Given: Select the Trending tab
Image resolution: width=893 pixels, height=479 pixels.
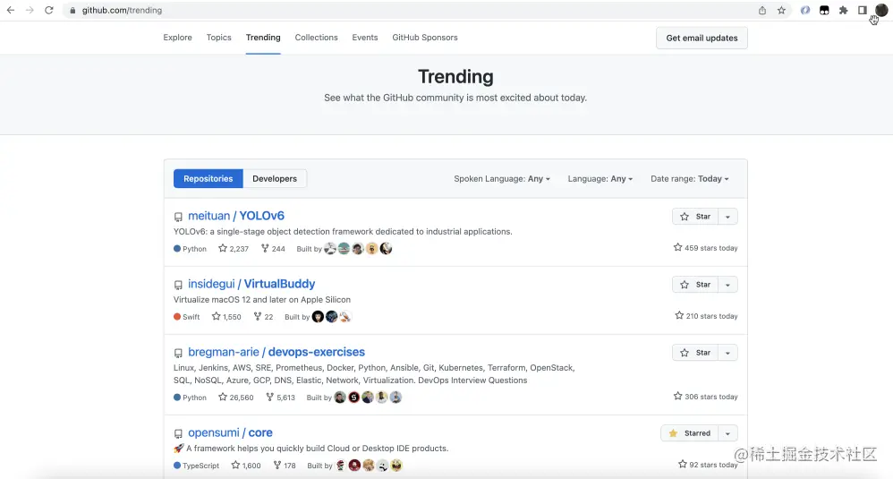Looking at the screenshot, I should [263, 37].
